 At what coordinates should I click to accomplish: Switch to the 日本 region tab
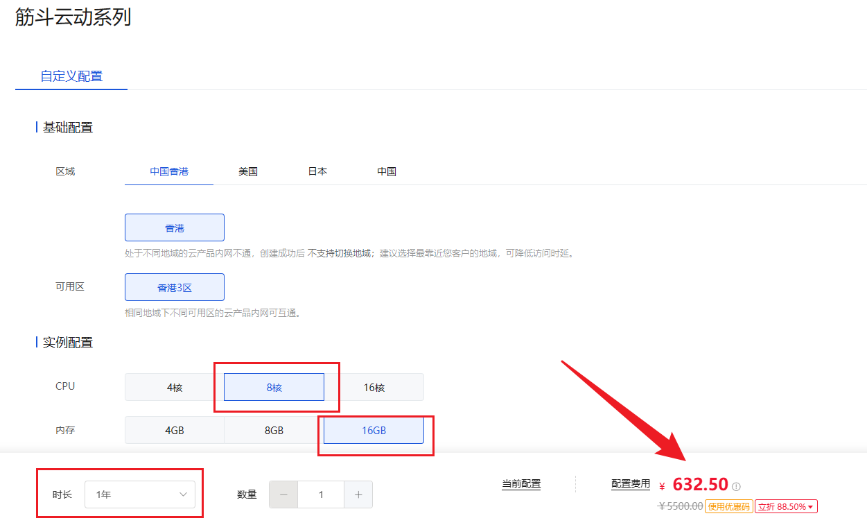pyautogui.click(x=316, y=171)
